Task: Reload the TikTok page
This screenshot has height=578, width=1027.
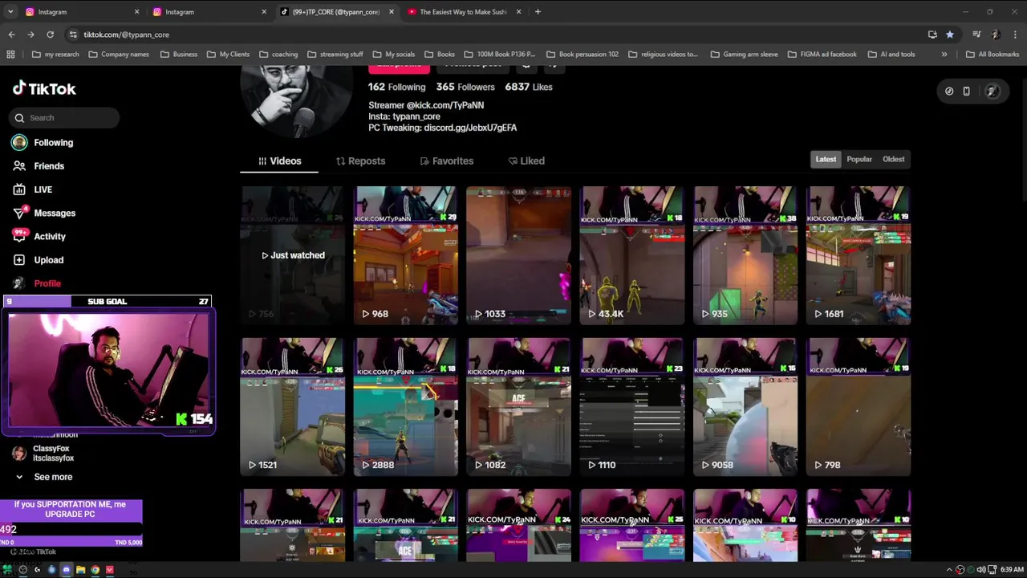Action: [50, 35]
